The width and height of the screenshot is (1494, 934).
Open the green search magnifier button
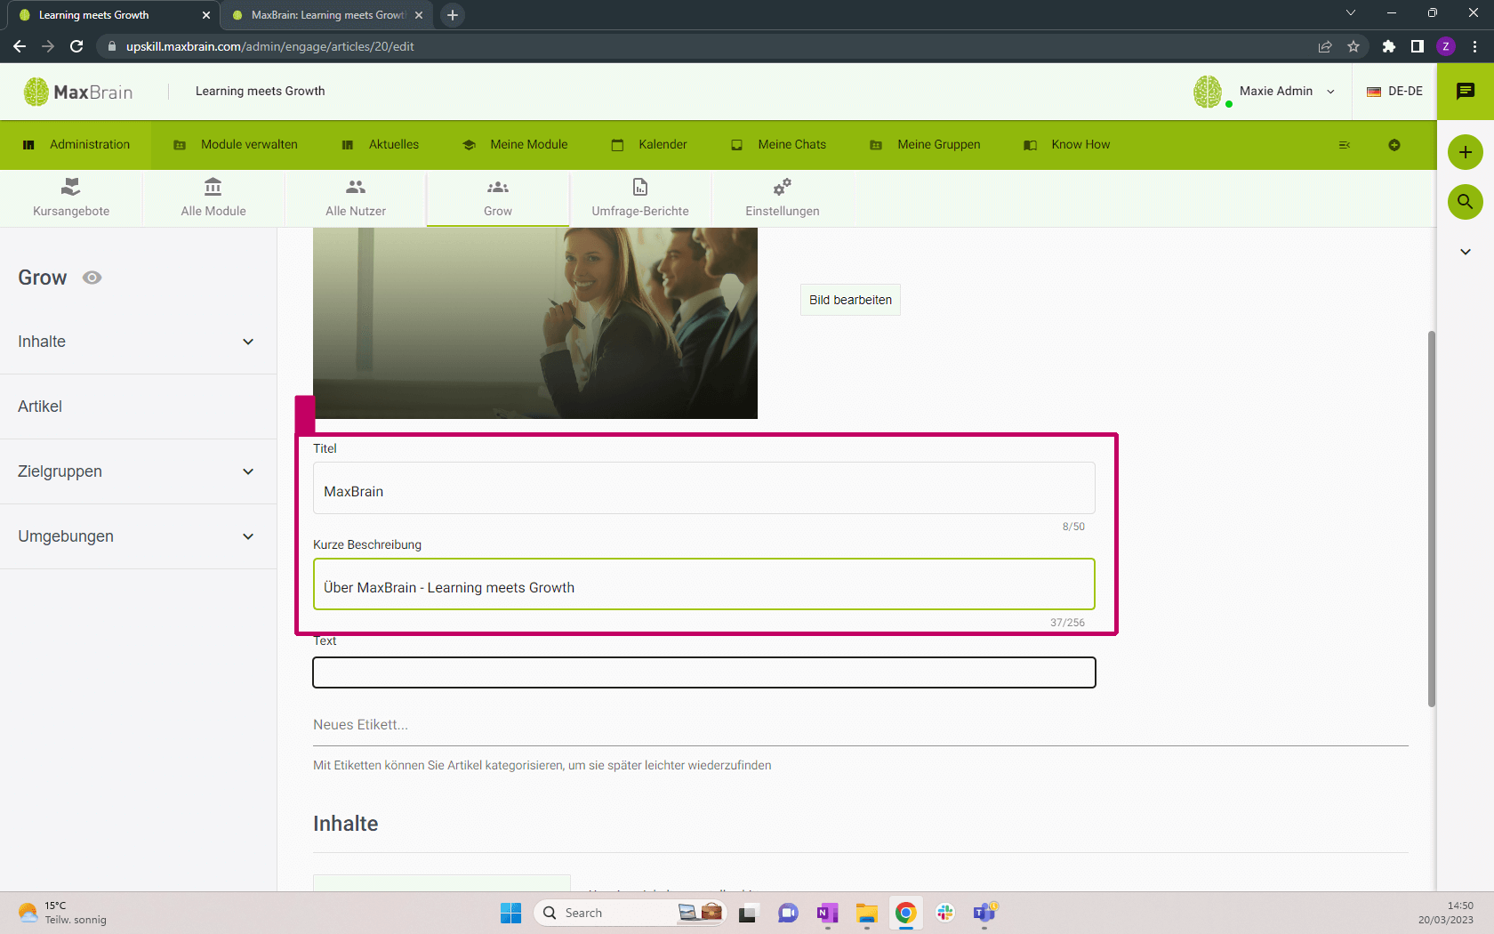pos(1466,202)
